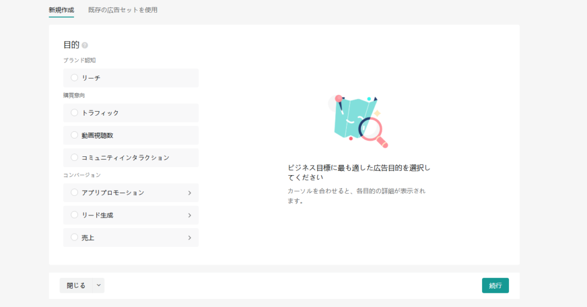Choose the リード生成 radio button
The height and width of the screenshot is (307, 587).
coord(75,215)
